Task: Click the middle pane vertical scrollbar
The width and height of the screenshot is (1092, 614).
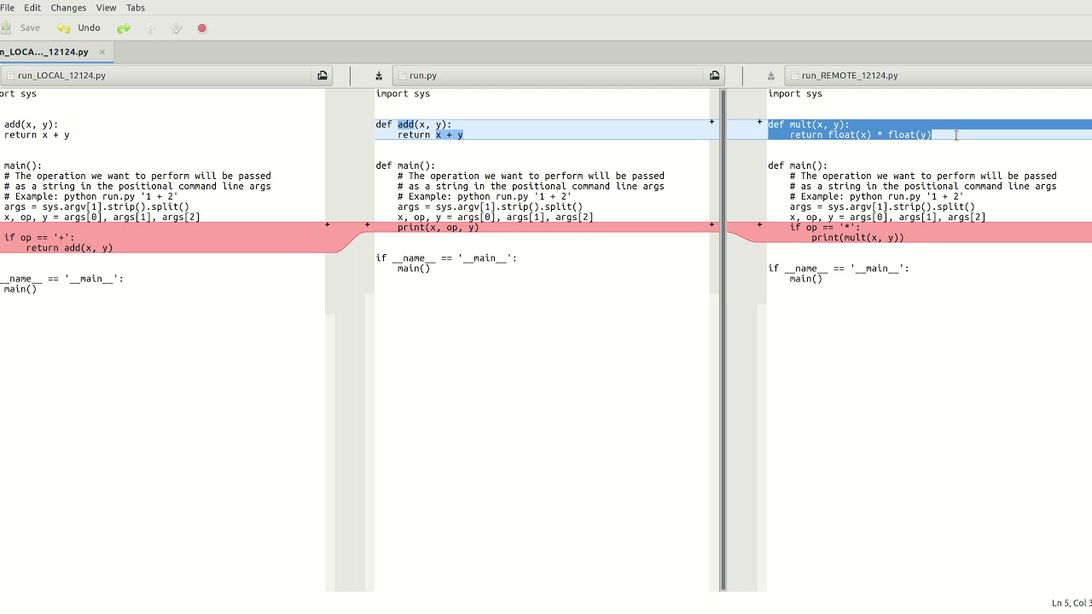Action: (723, 339)
